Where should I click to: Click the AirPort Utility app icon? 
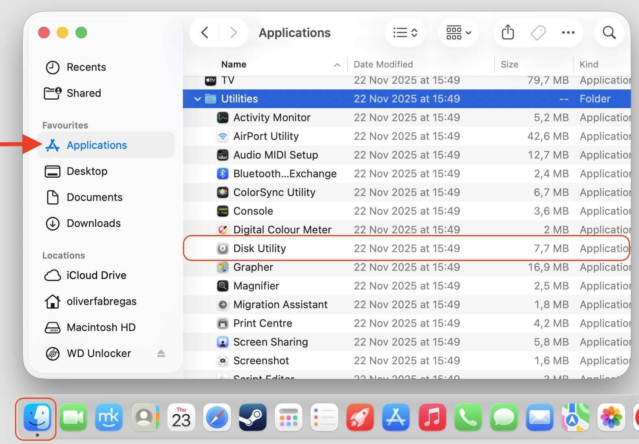click(223, 136)
